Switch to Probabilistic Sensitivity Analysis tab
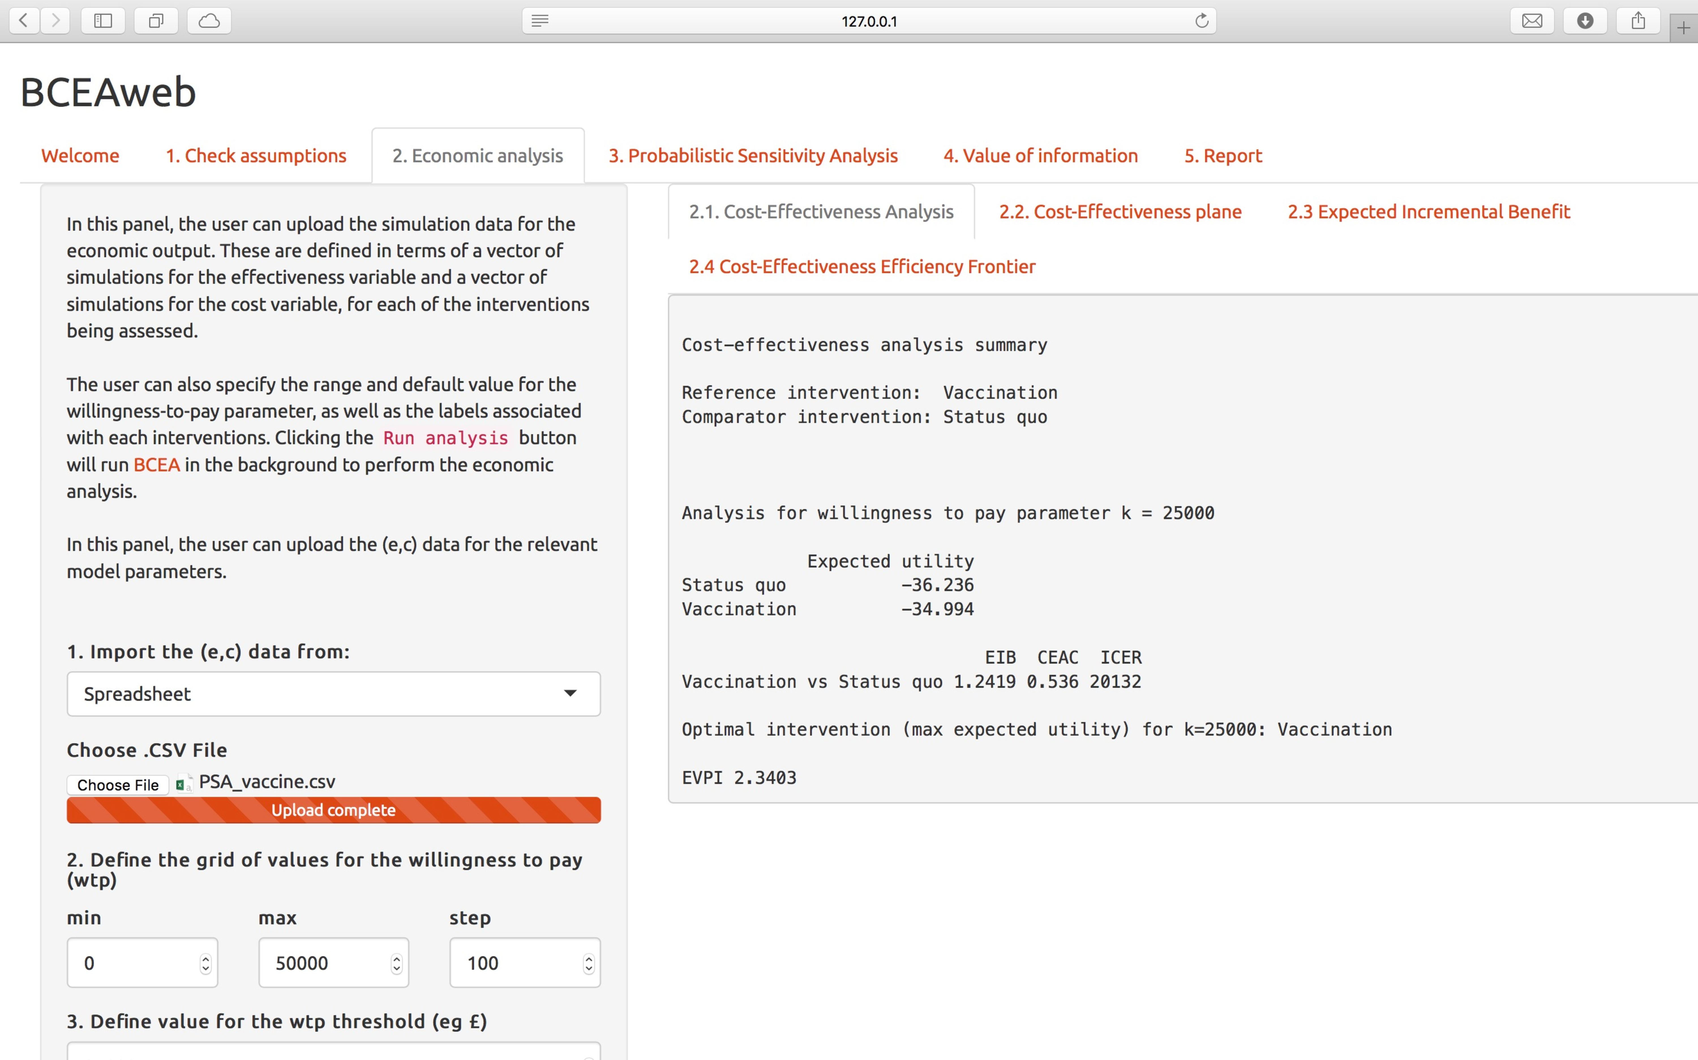The image size is (1698, 1060). (753, 156)
